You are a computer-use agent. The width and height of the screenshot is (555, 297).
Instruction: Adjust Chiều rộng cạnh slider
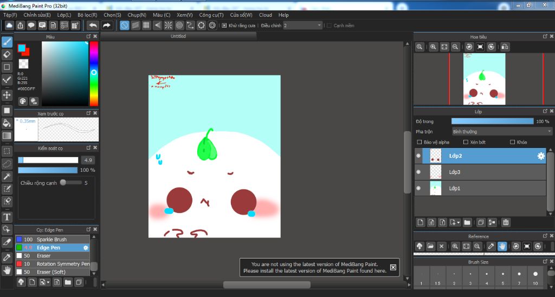(71, 183)
